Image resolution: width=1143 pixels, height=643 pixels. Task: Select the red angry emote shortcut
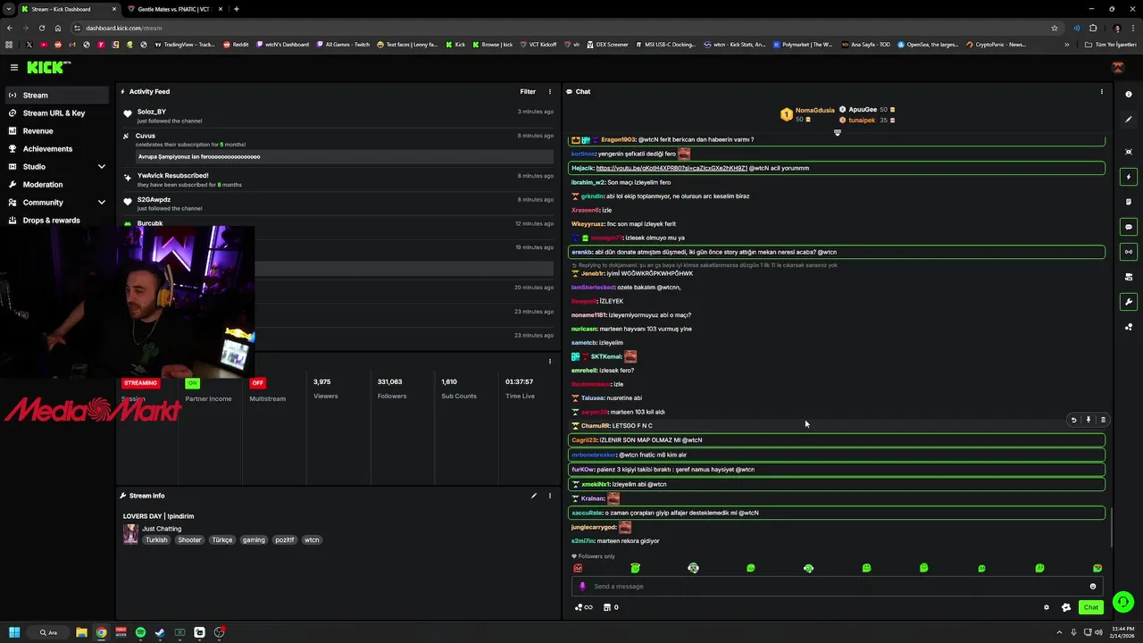pyautogui.click(x=578, y=568)
